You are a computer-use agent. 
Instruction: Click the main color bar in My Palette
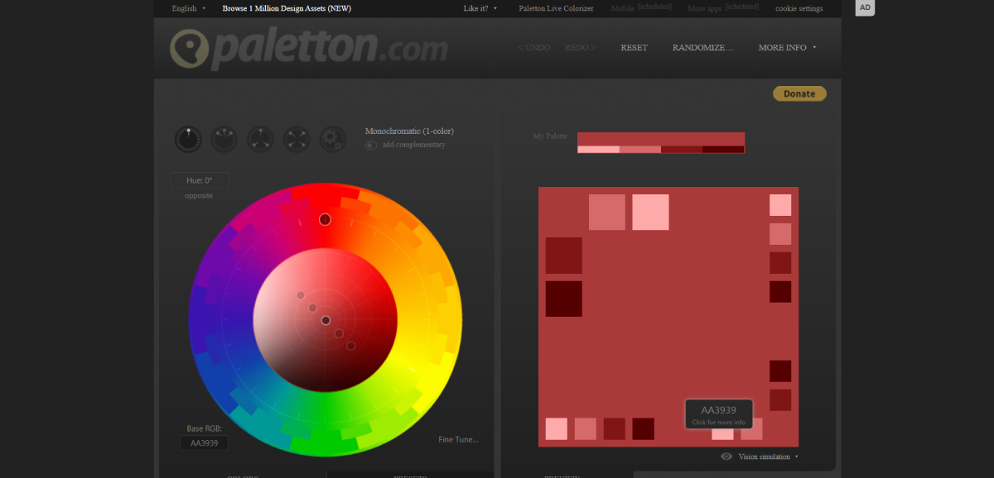click(x=661, y=139)
